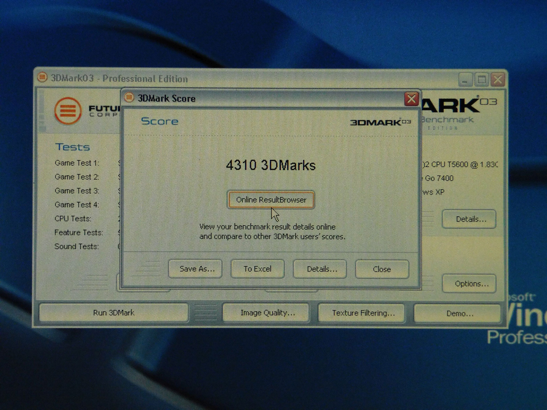This screenshot has height=410, width=547.
Task: Click the "Feature Tests:" label
Action: coord(79,233)
